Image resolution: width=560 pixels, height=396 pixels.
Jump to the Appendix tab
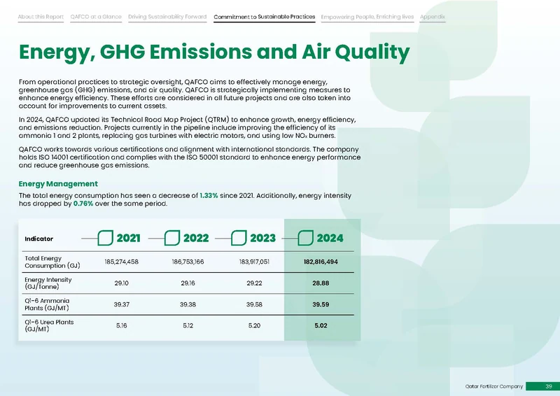tap(433, 17)
